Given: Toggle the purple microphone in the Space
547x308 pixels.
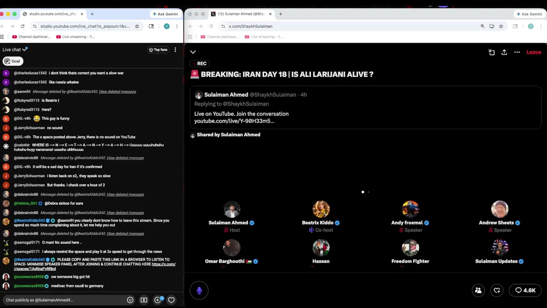Looking at the screenshot, I should coord(199,290).
